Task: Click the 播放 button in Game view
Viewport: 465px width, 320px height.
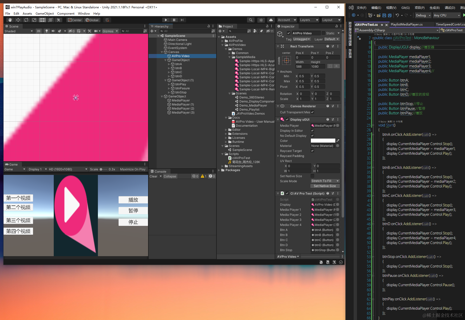Action: pos(133,200)
